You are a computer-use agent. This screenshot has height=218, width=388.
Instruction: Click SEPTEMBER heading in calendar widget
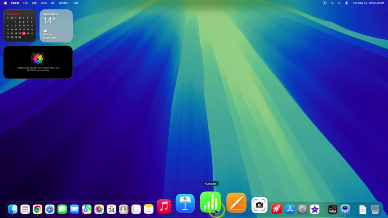point(13,14)
